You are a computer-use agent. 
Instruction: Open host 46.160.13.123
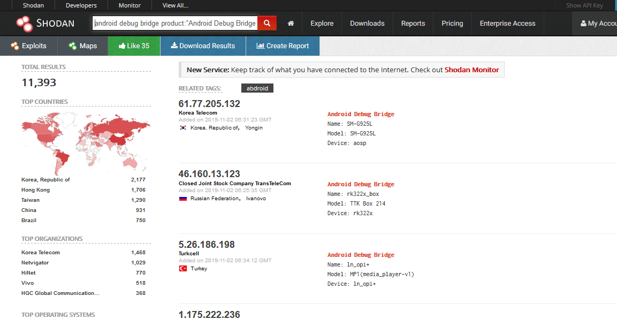(x=209, y=174)
